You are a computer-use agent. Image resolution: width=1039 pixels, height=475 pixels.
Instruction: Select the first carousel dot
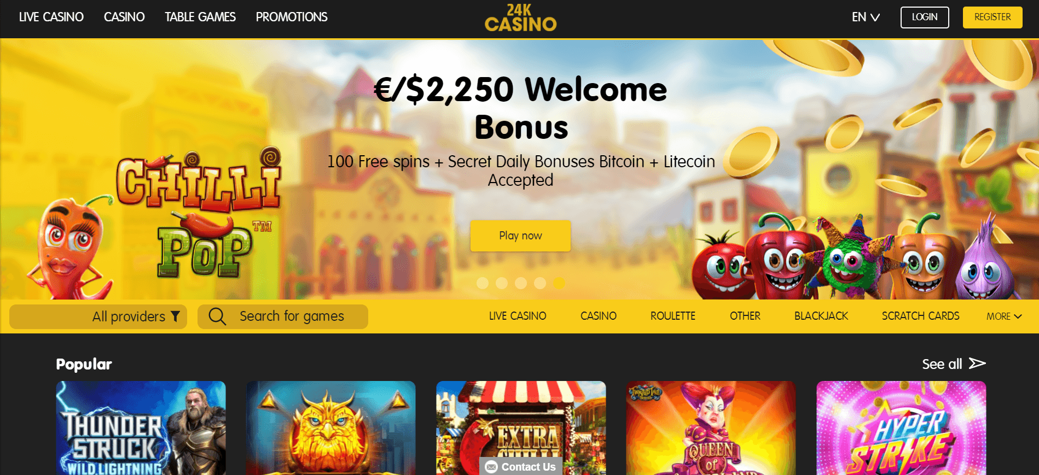click(x=483, y=283)
